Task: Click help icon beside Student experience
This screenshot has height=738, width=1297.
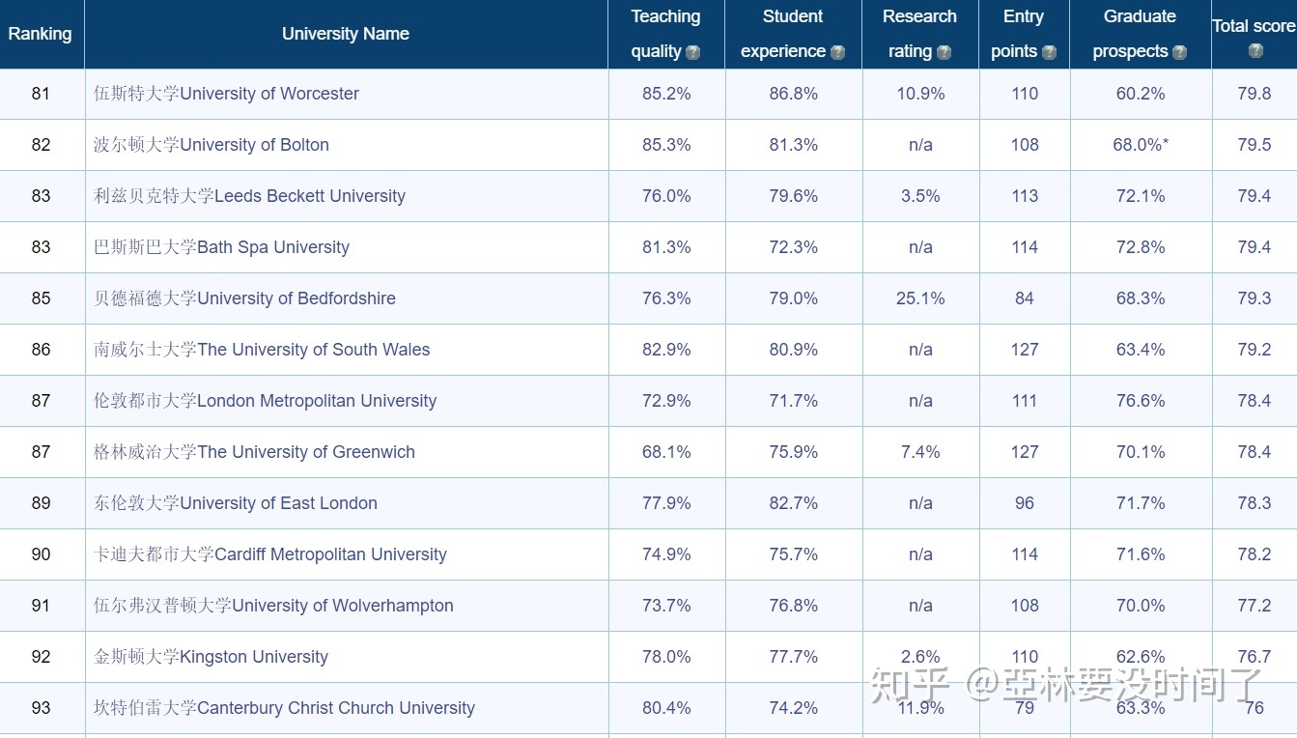Action: pyautogui.click(x=837, y=52)
